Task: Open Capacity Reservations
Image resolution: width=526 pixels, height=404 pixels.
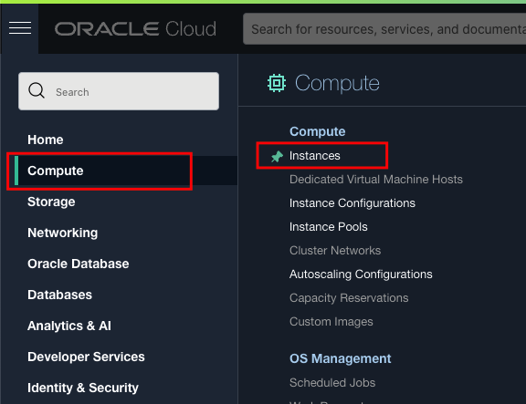Action: [349, 298]
